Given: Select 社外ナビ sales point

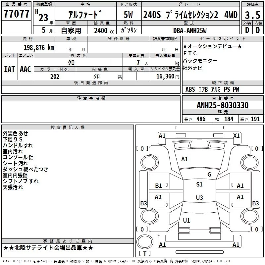Looking at the screenshot, I should tap(192, 68).
